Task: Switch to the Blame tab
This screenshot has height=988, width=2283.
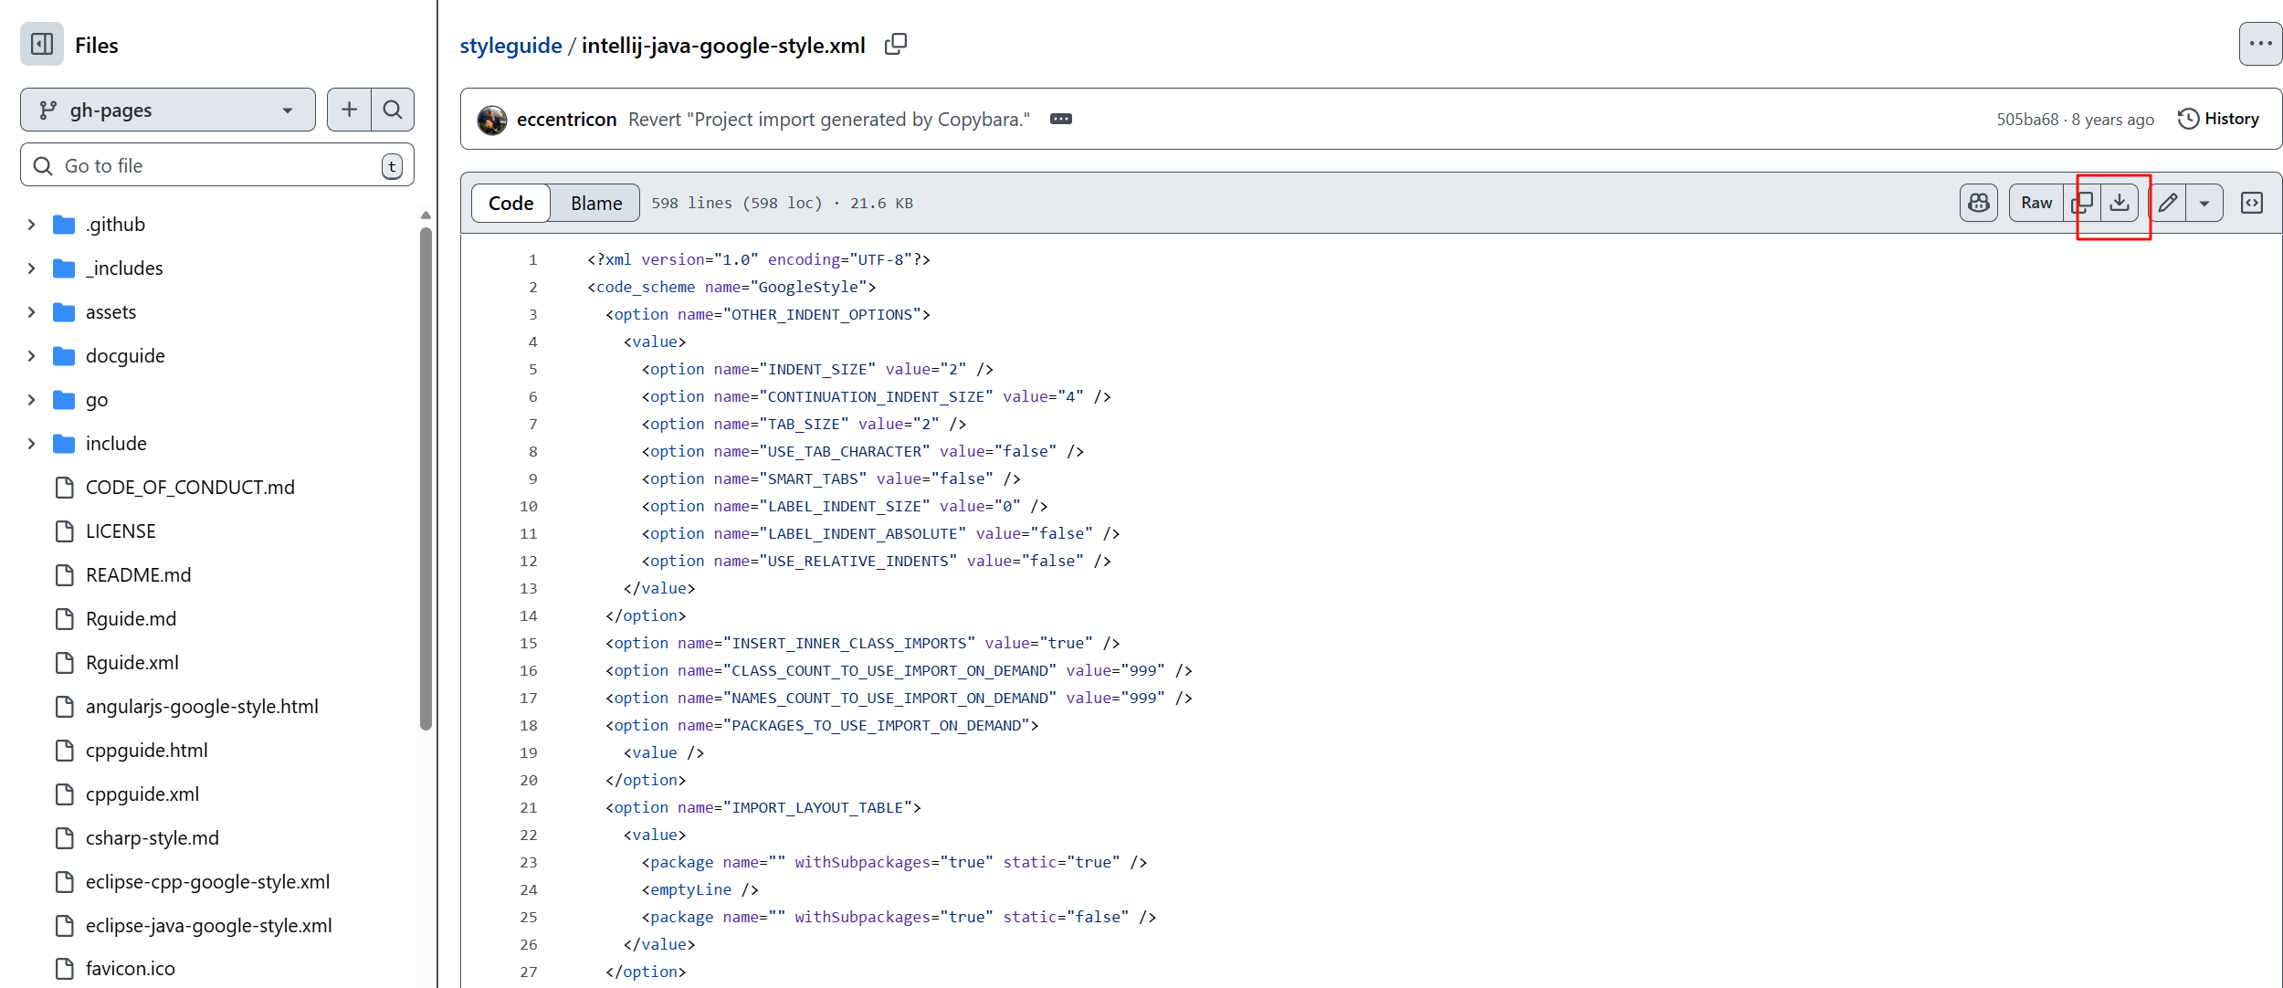Action: (x=596, y=203)
